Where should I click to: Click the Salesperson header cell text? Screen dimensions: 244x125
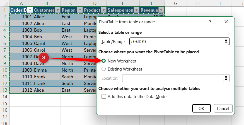click(120, 10)
